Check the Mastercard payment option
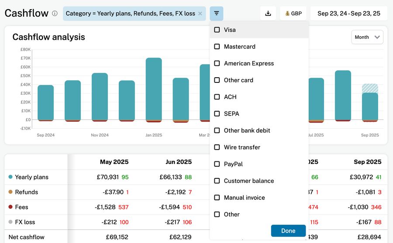This screenshot has height=243, width=393. click(x=217, y=47)
